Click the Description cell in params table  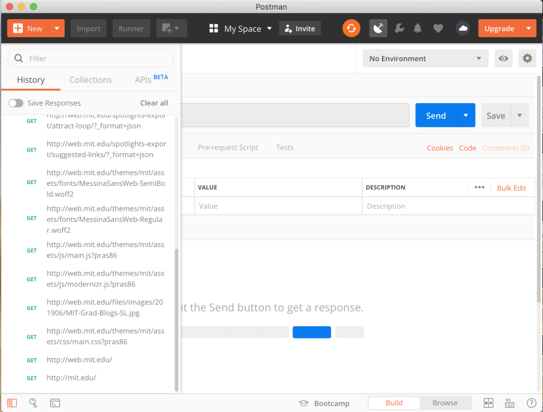(449, 206)
